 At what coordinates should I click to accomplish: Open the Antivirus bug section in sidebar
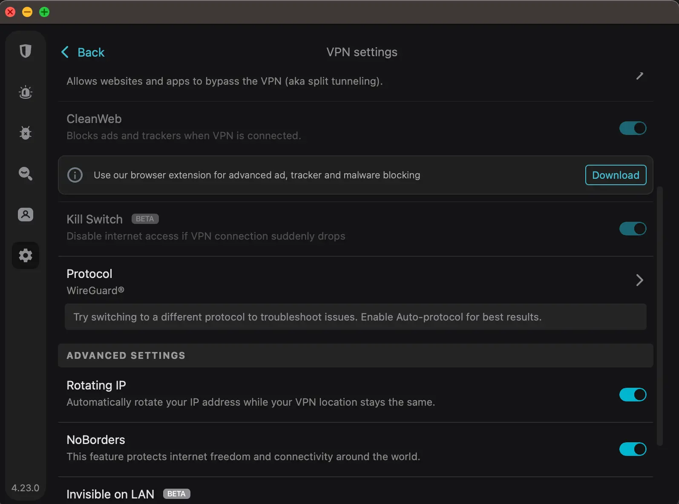tap(26, 133)
